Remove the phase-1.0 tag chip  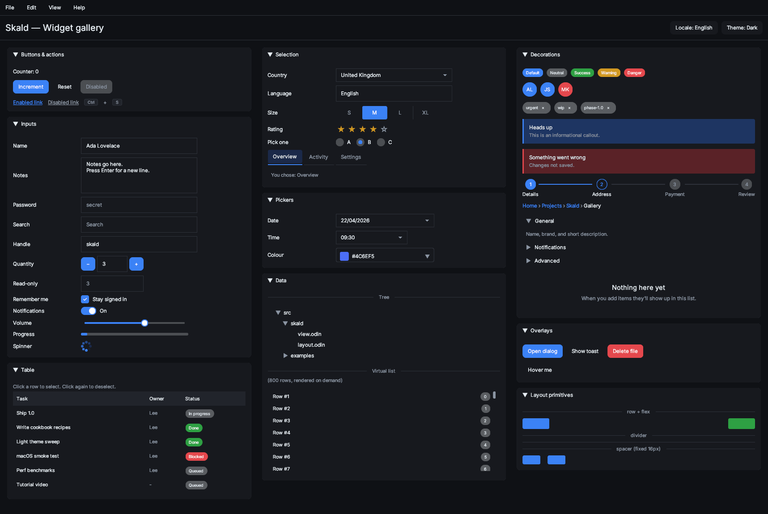click(608, 108)
